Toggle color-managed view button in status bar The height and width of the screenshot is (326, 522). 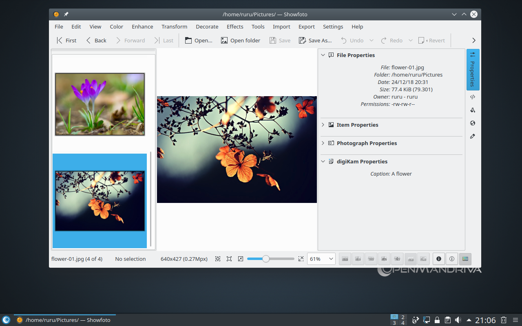pyautogui.click(x=465, y=259)
